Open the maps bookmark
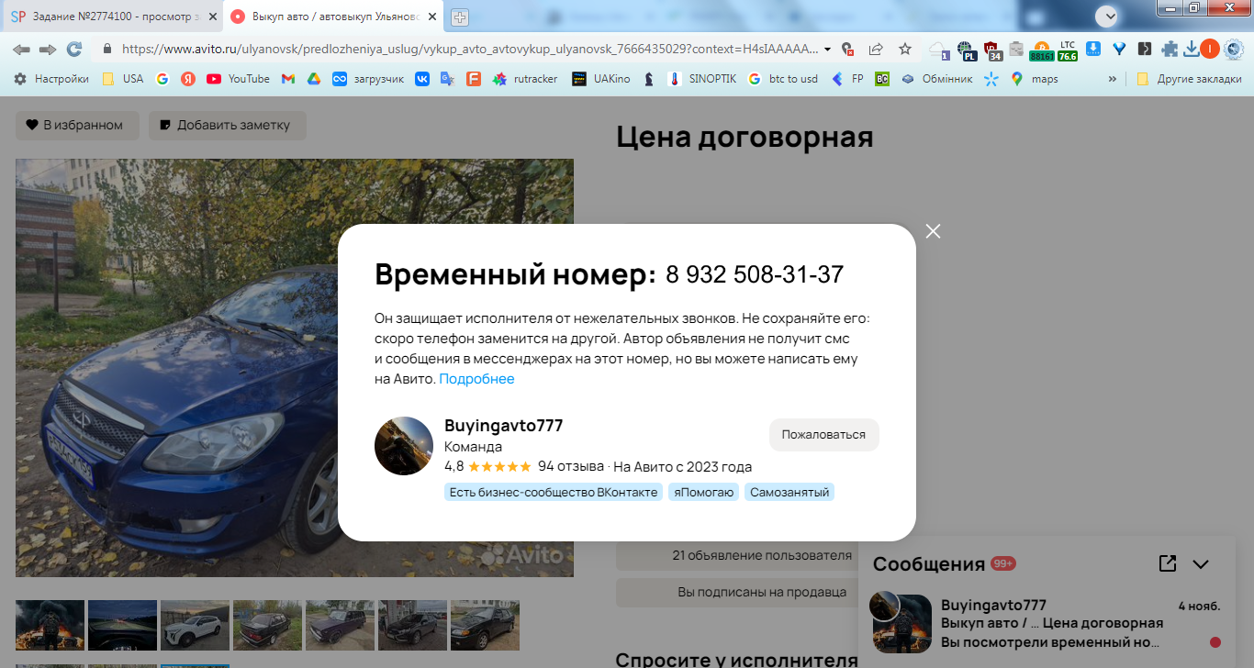This screenshot has width=1254, height=668. click(x=1035, y=79)
